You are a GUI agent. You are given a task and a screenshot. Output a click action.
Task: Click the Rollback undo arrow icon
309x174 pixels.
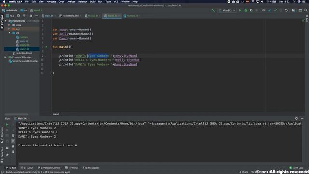[x=286, y=10]
